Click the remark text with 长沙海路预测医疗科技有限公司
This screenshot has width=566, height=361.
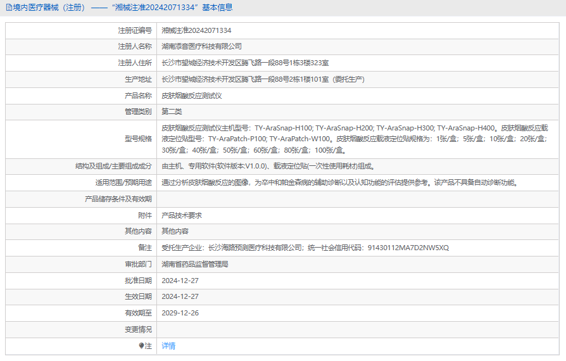(x=305, y=248)
